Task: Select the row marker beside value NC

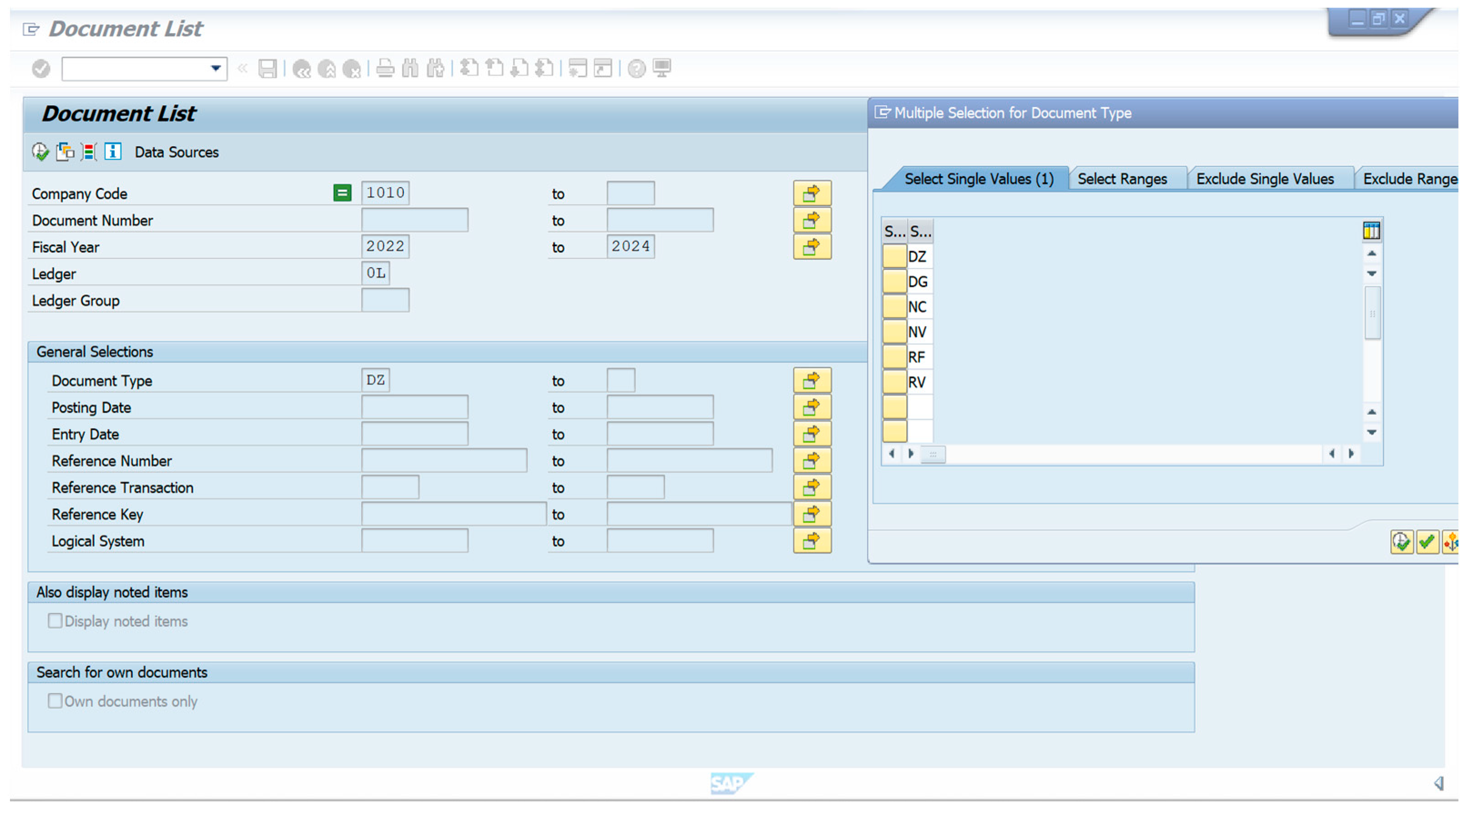Action: point(894,307)
